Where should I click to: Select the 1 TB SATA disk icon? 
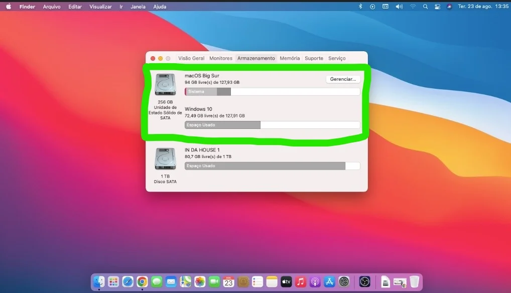(165, 159)
